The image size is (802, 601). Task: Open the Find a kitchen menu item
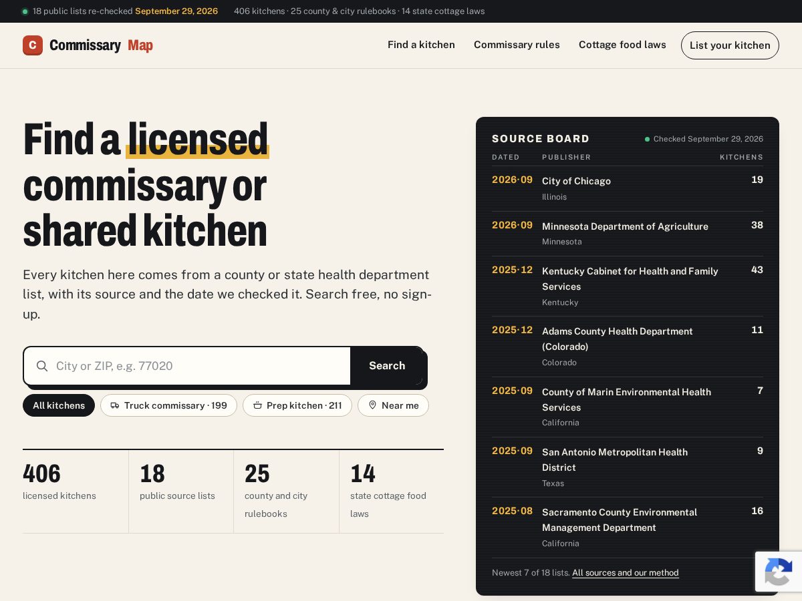(421, 45)
